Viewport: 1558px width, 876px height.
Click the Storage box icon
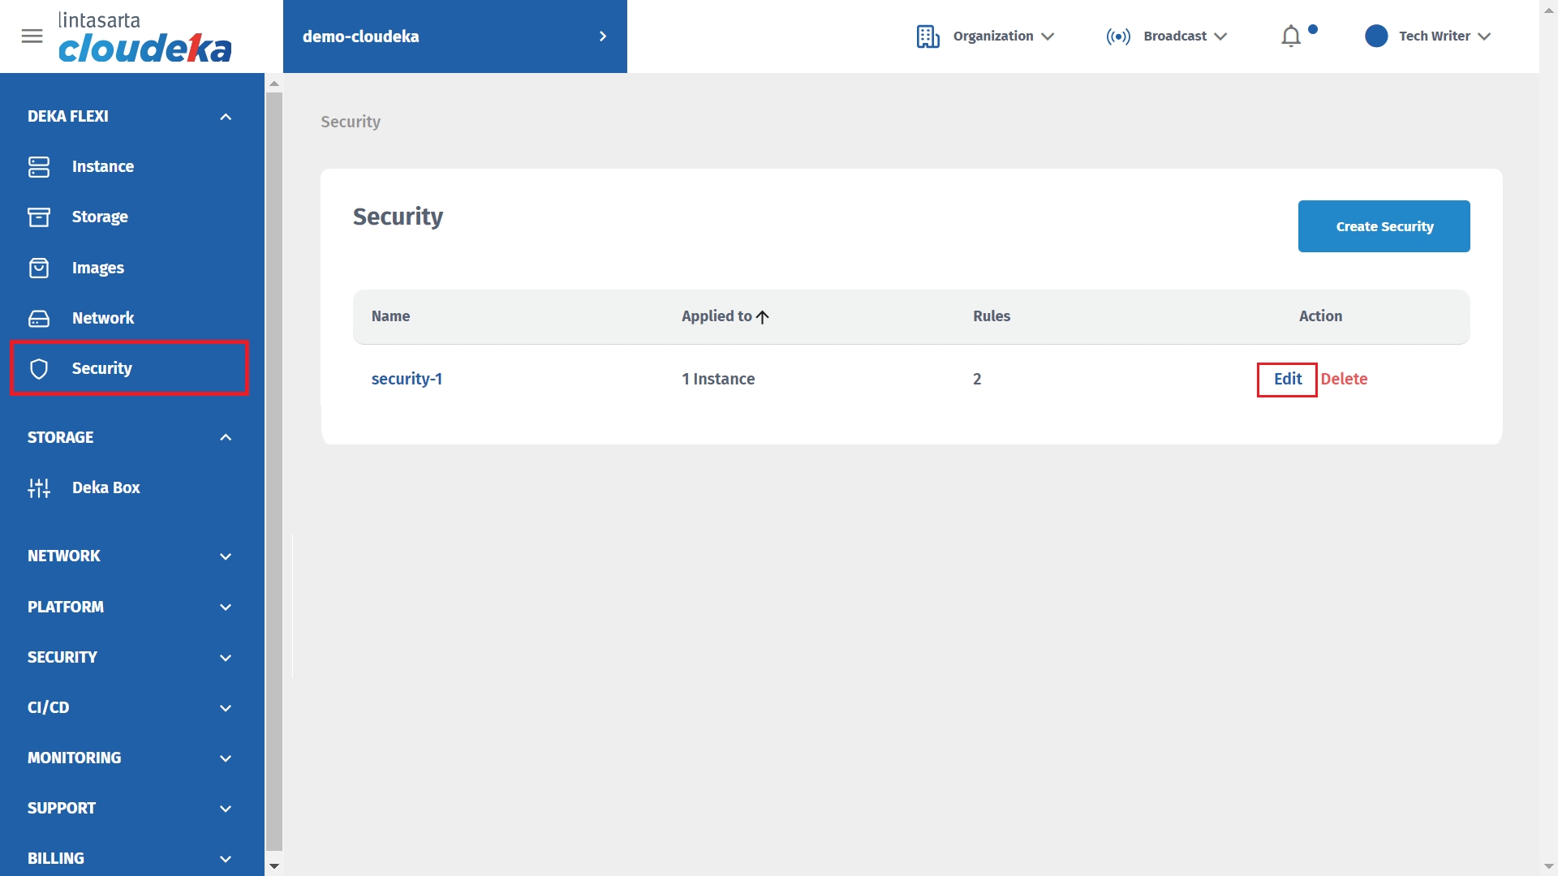tap(39, 217)
